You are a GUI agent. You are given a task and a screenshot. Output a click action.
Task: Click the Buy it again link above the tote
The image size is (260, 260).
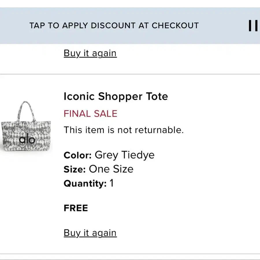[90, 53]
